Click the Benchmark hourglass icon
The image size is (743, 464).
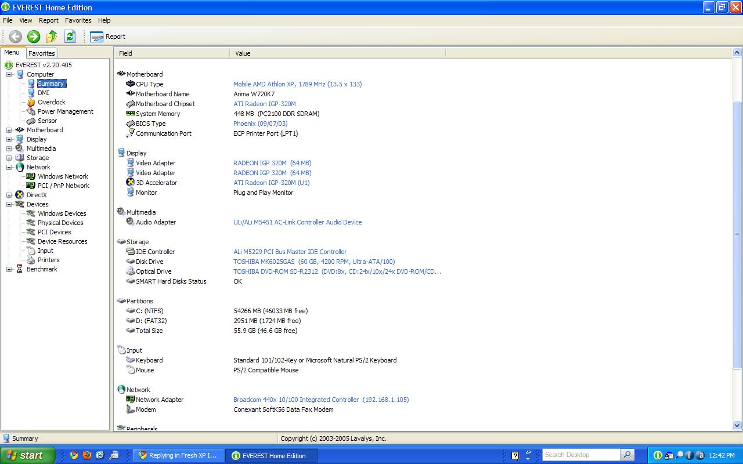point(20,269)
